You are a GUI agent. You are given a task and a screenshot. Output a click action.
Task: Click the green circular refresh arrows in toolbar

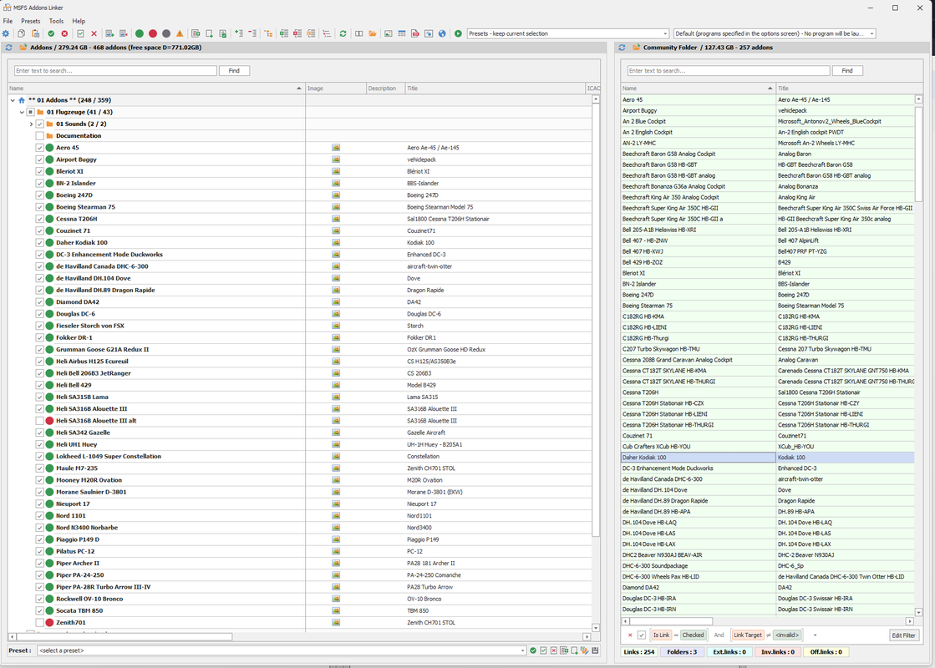(x=343, y=34)
